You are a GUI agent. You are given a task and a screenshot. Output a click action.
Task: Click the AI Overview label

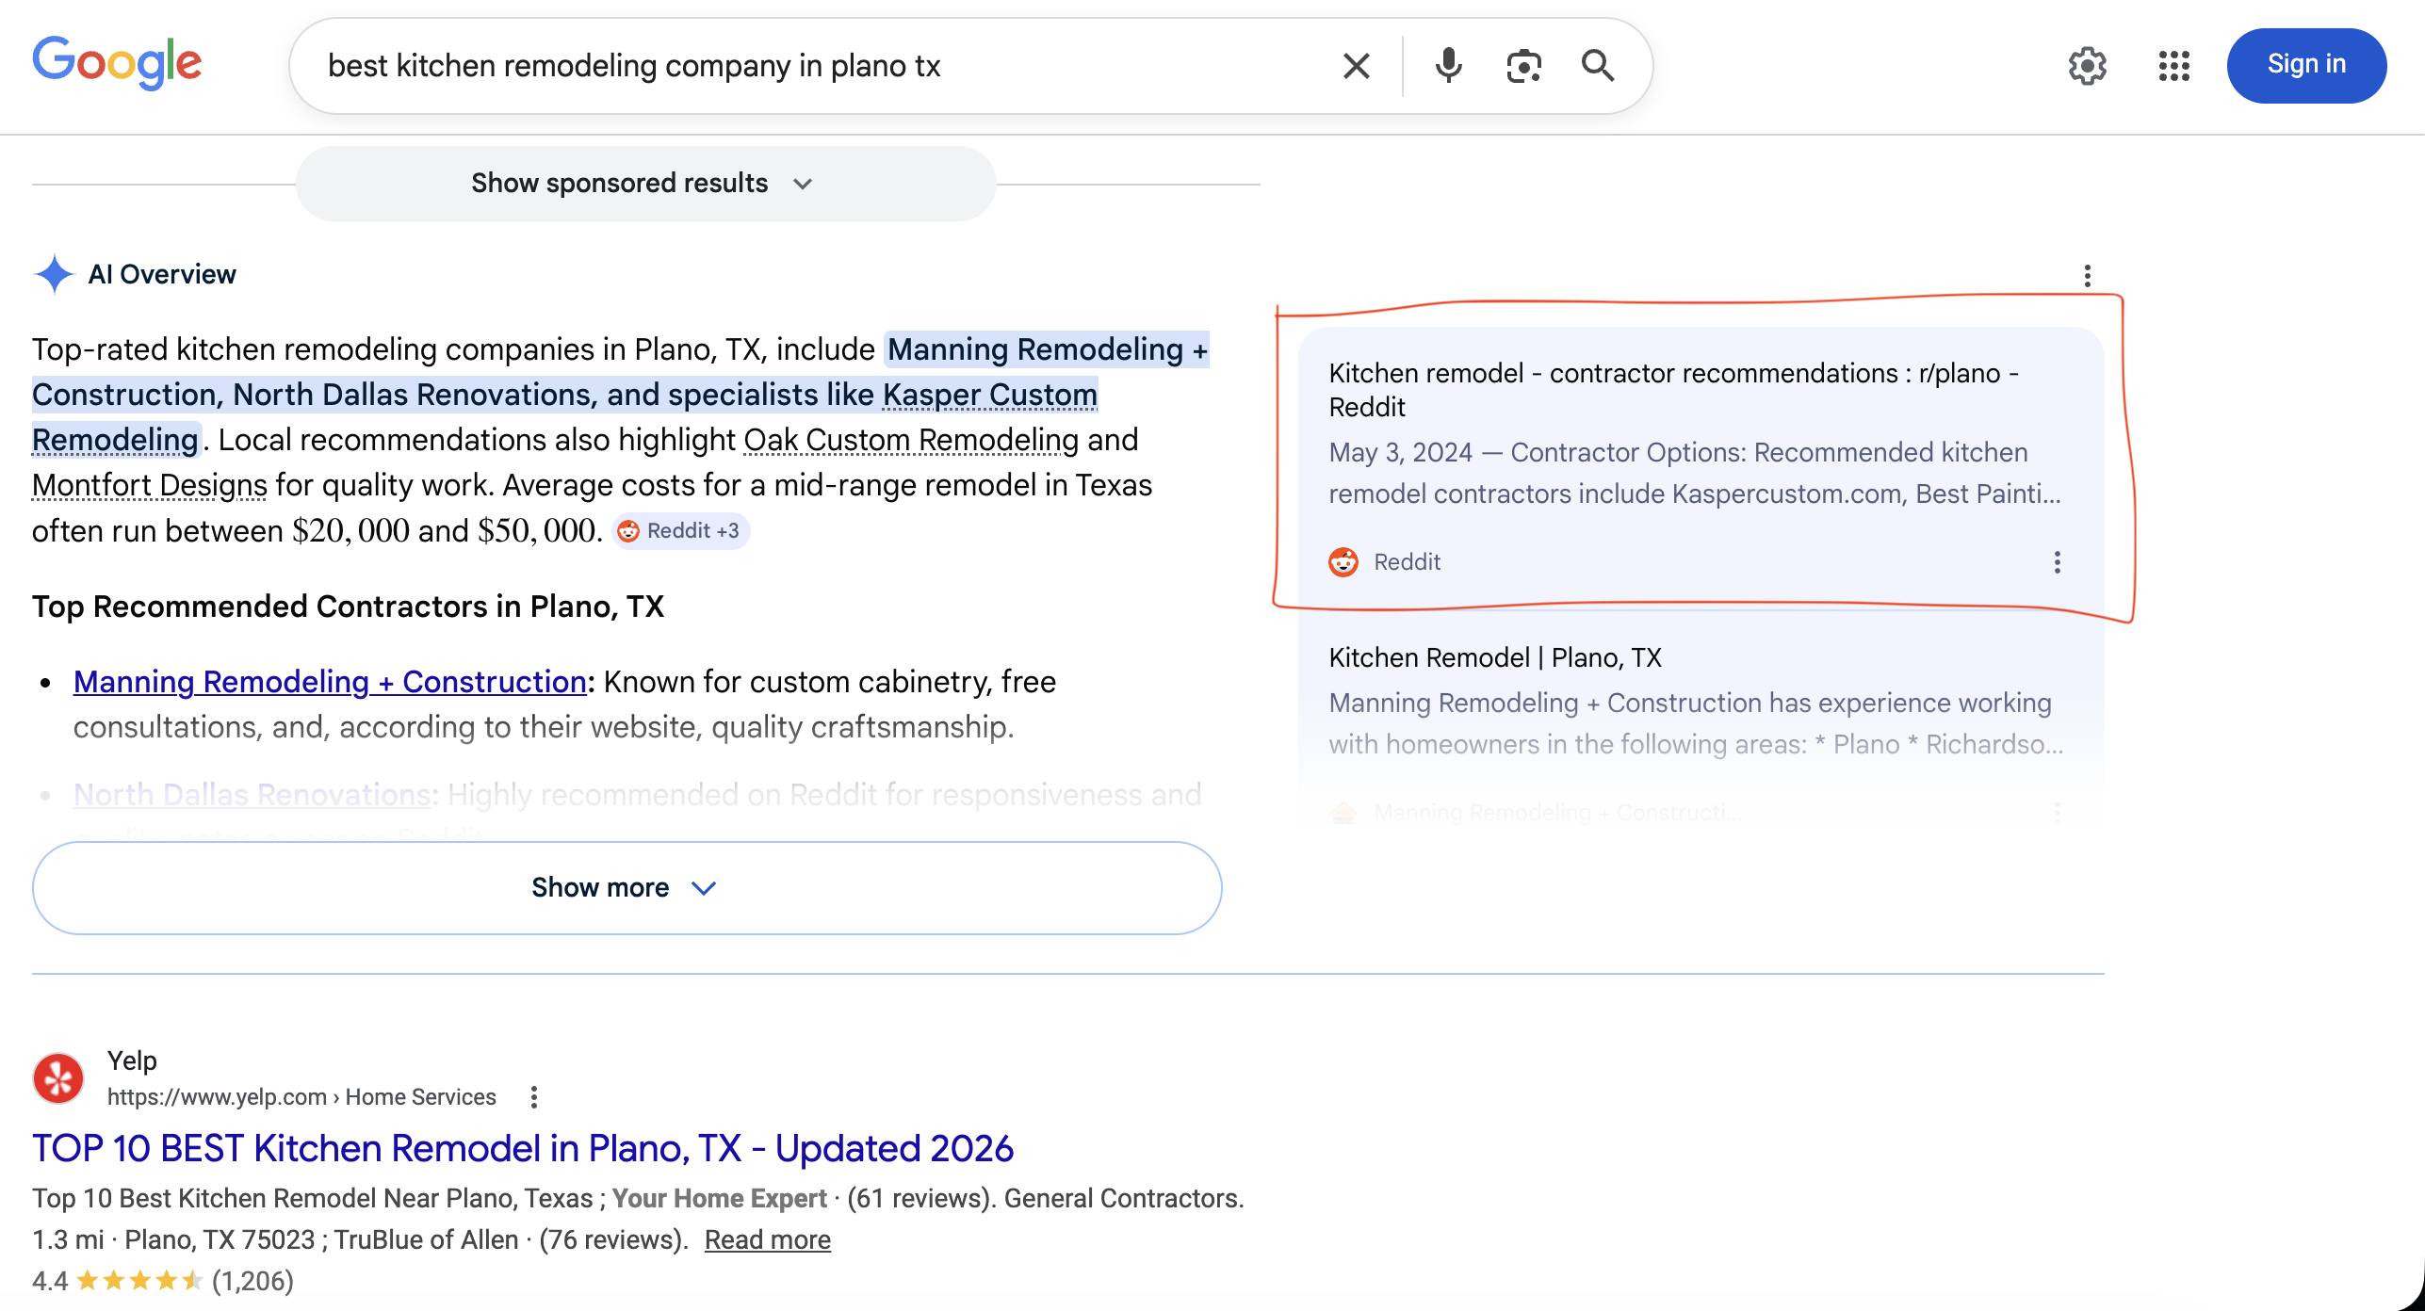pos(162,274)
